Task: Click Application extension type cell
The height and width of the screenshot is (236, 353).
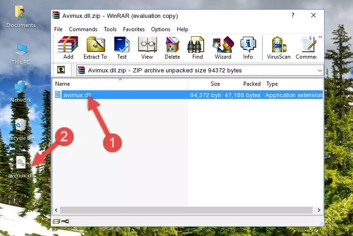Action: [x=294, y=95]
